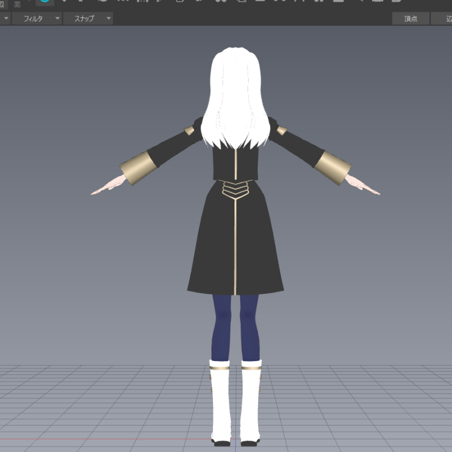Click the gold chevron ornament at the waist
Viewport: 452px width, 452px height.
(235, 189)
